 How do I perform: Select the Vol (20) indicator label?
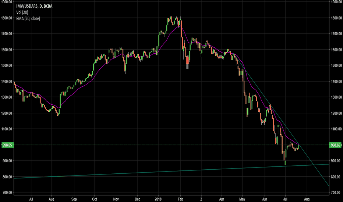tap(22, 12)
